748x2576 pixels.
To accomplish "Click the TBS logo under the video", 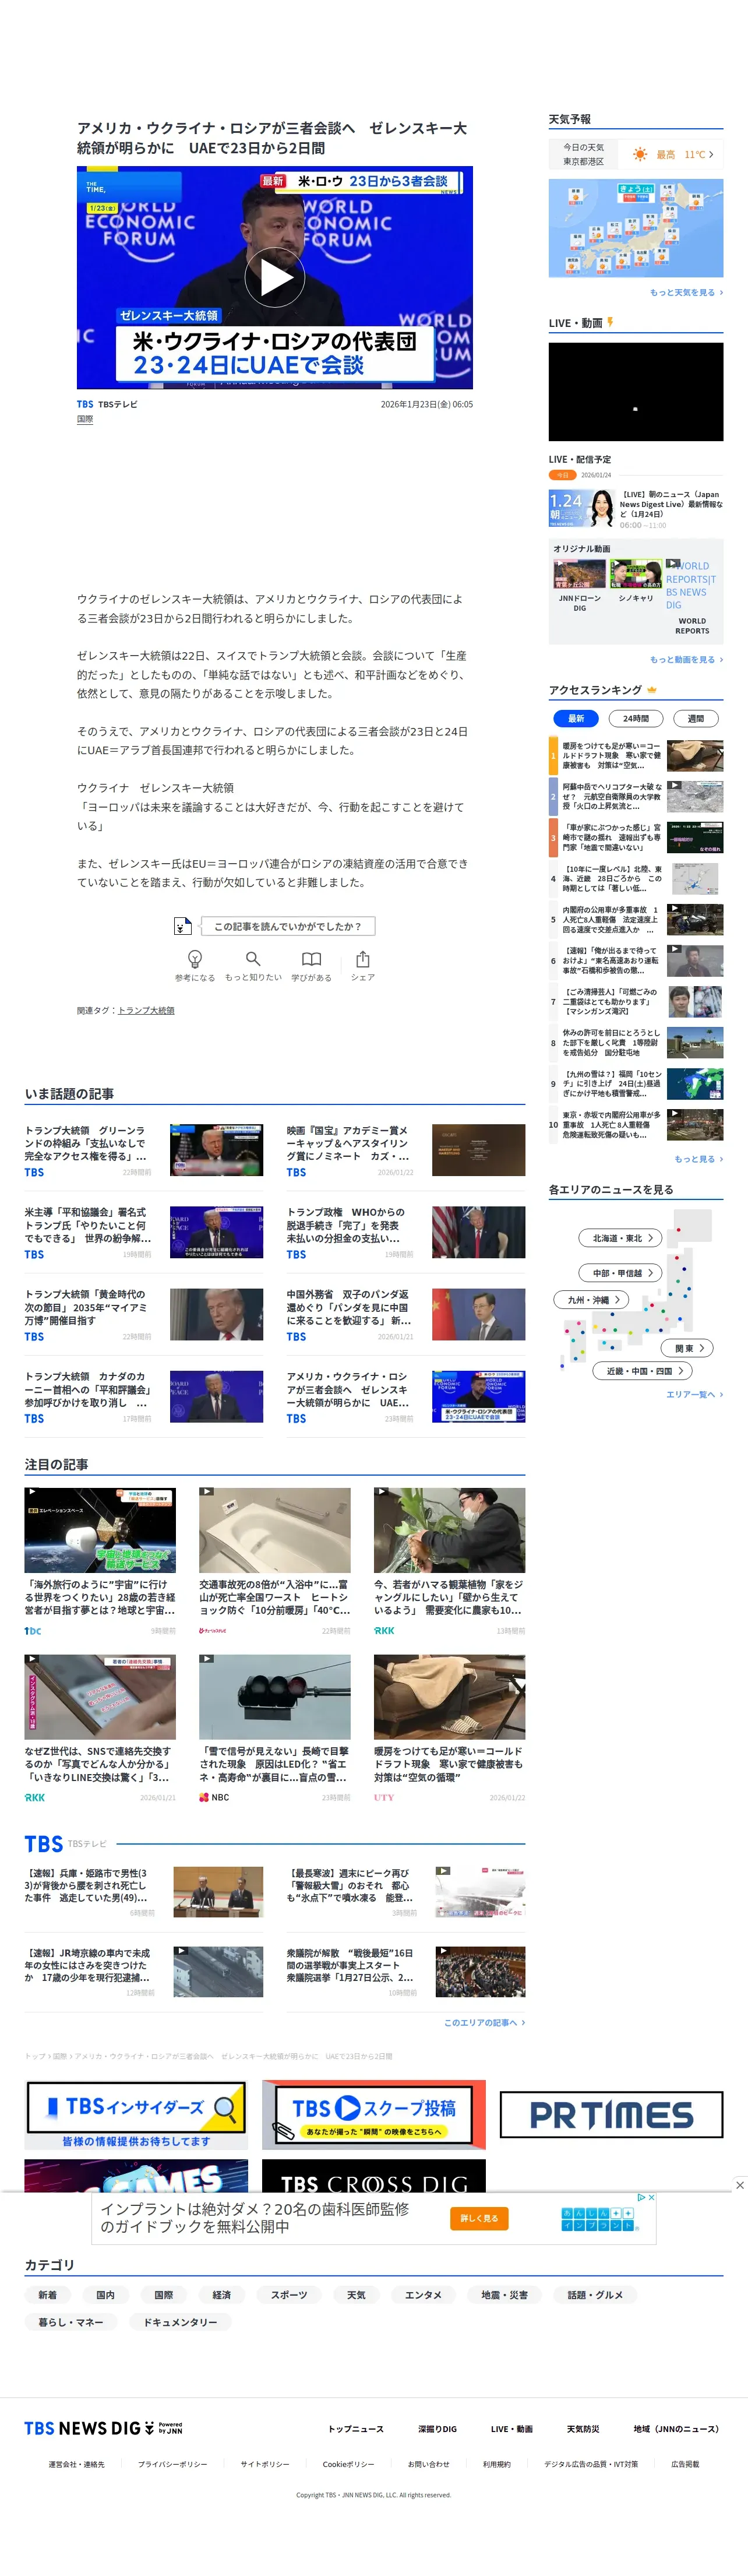I will [x=85, y=404].
